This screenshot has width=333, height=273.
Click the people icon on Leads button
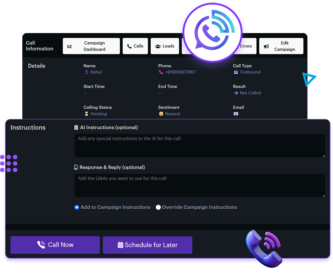[158, 46]
